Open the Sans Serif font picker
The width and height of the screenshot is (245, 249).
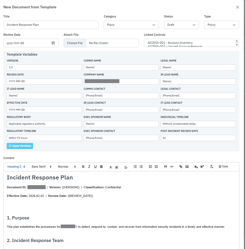(x=41, y=167)
